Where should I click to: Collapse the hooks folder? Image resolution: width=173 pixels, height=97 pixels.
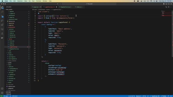pos(18,53)
